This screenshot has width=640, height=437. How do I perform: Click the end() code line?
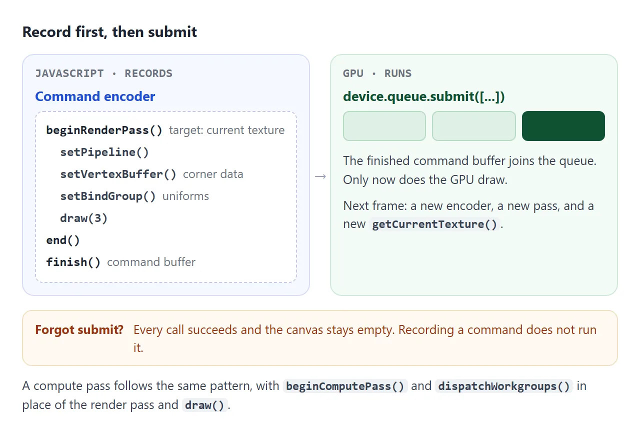pyautogui.click(x=63, y=240)
